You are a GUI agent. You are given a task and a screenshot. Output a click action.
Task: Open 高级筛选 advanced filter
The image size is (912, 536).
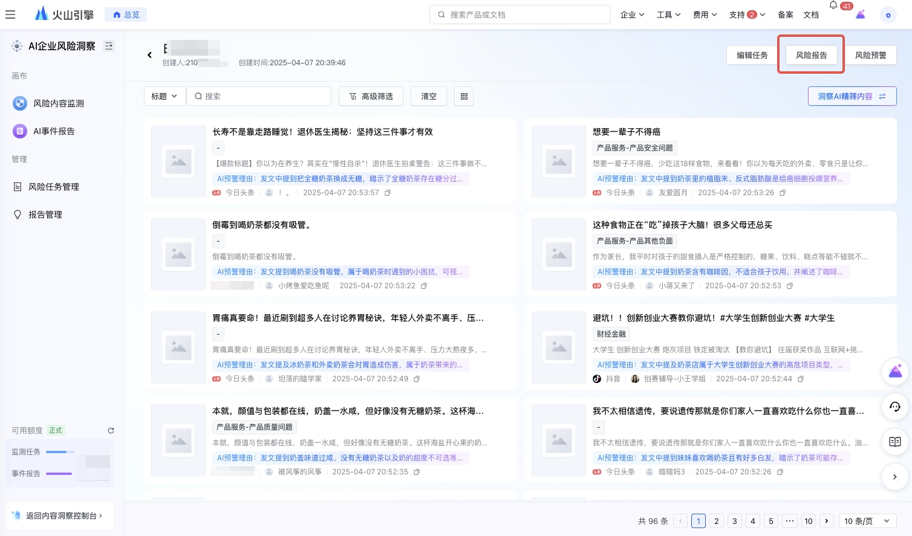(371, 96)
